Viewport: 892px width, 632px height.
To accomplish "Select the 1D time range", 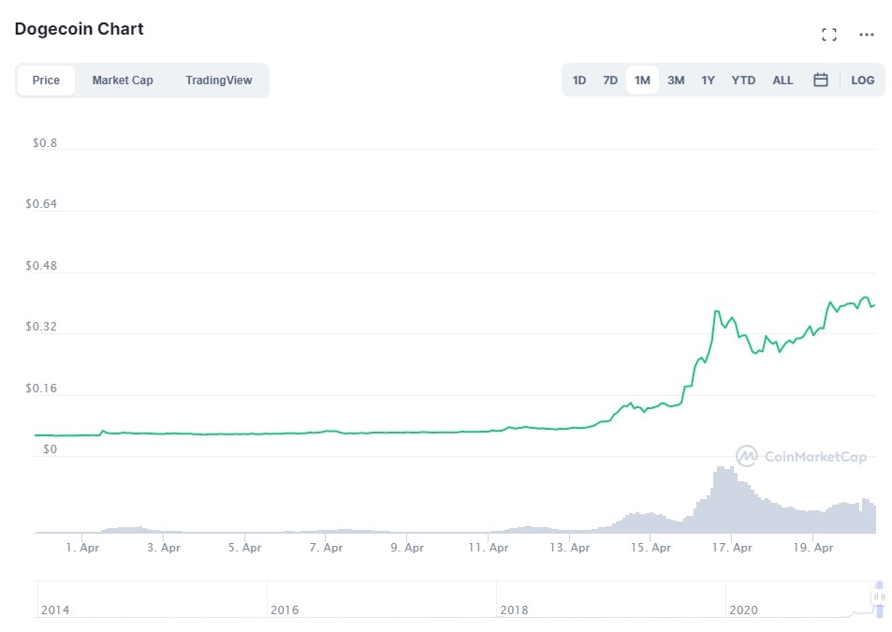I will (x=579, y=81).
